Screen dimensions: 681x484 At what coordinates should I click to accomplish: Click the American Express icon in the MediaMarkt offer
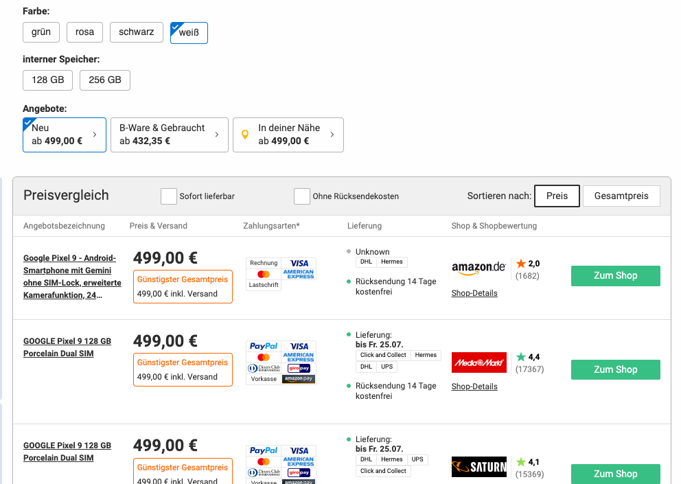[x=299, y=357]
